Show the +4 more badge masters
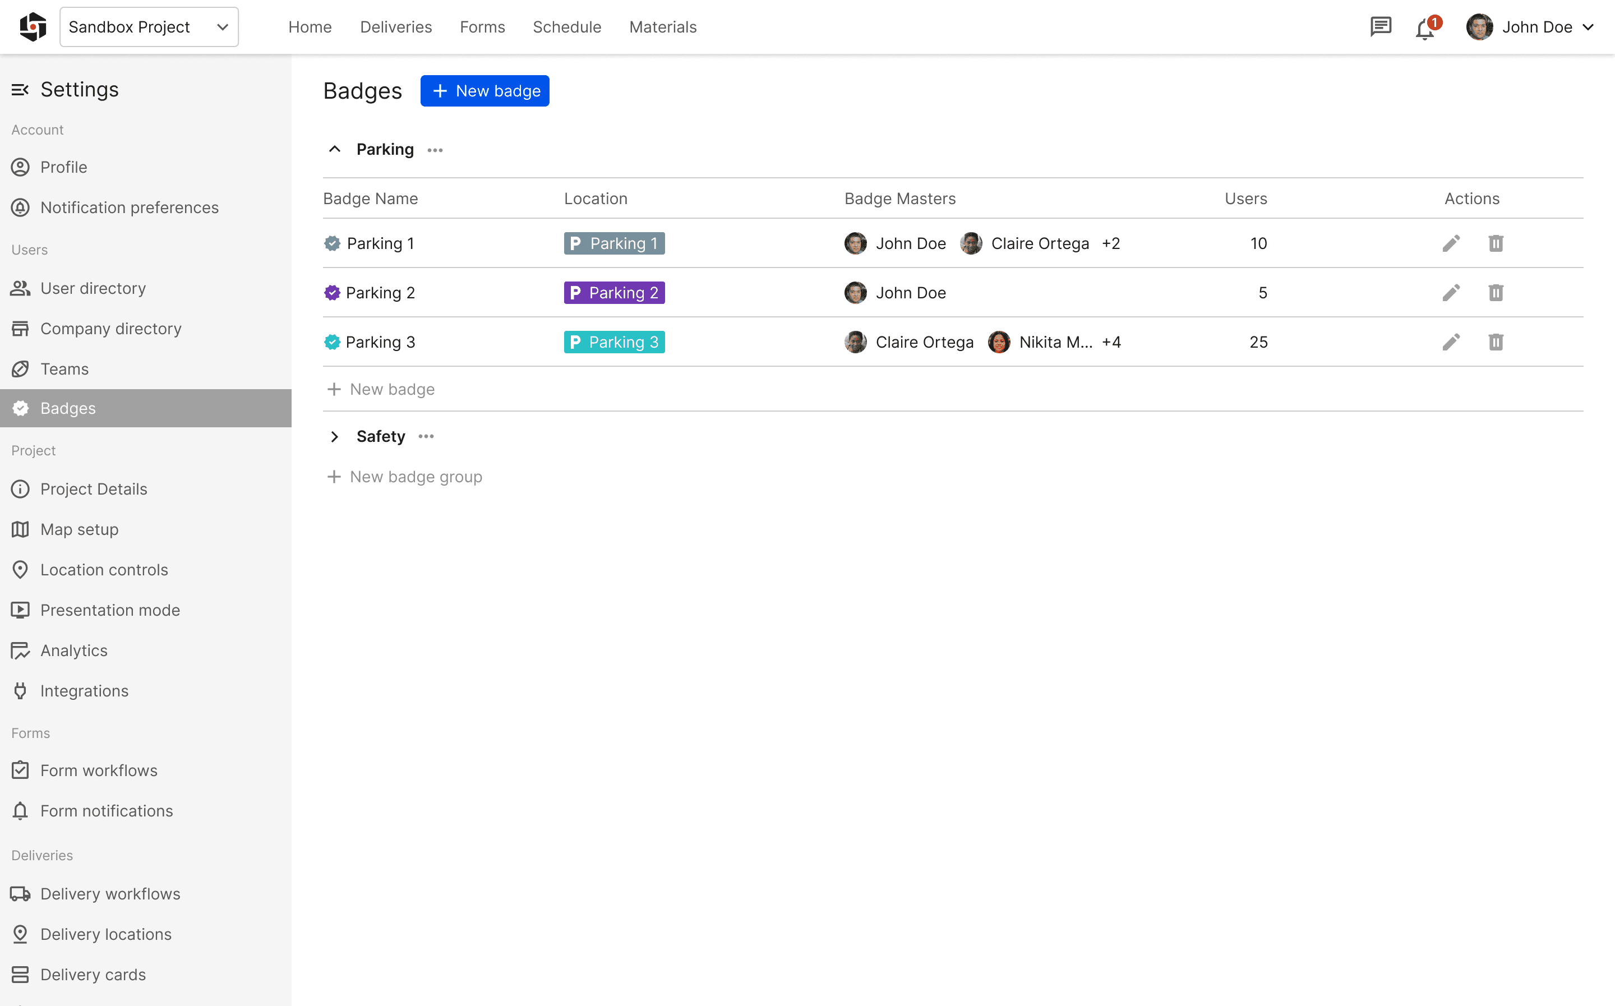Viewport: 1615px width, 1006px height. point(1111,342)
